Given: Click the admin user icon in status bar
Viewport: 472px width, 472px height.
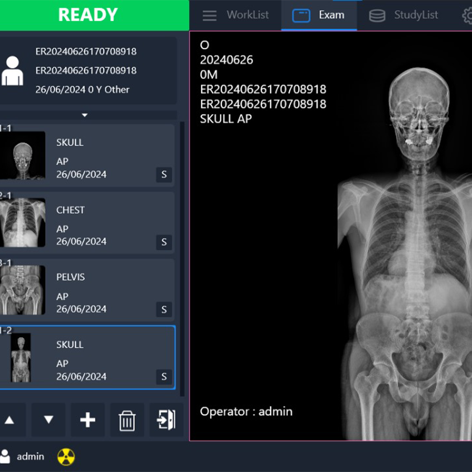Looking at the screenshot, I should click(x=5, y=456).
